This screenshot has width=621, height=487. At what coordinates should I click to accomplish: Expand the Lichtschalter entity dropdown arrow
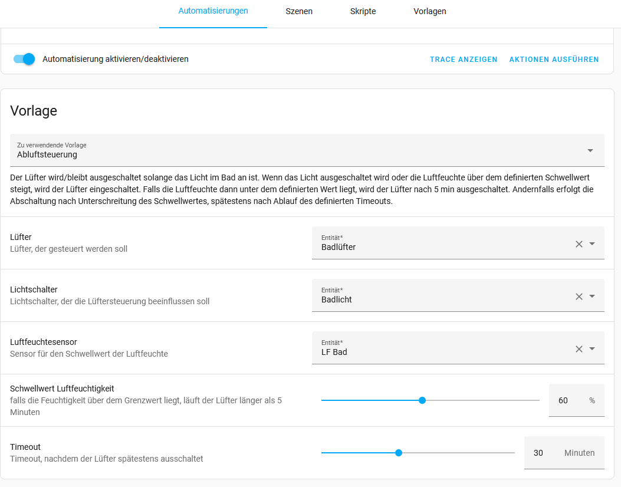(x=592, y=297)
